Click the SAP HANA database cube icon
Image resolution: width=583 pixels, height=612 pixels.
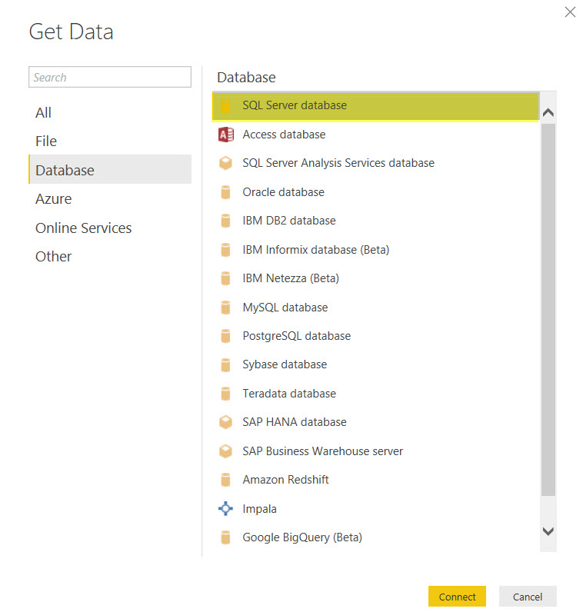(225, 422)
